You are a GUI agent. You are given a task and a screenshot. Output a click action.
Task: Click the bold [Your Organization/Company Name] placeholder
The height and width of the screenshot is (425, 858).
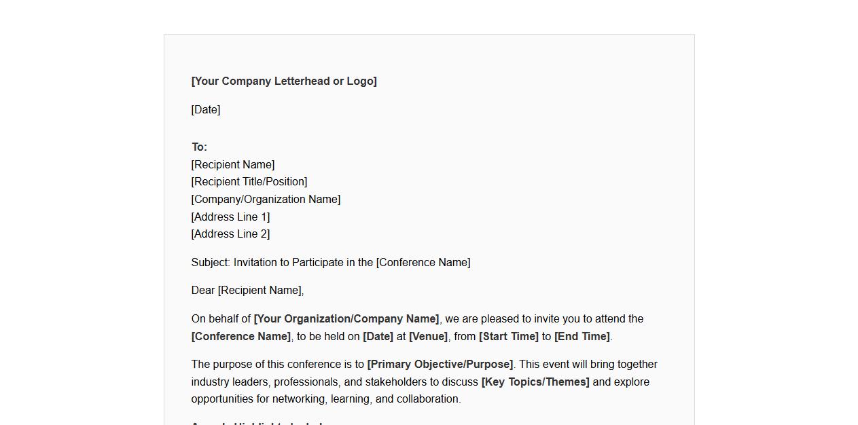346,319
